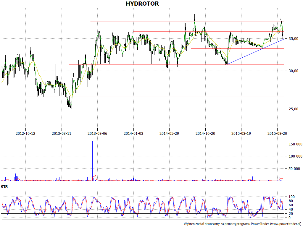Select the 2013-03-11 date axis label
The image size is (303, 227).
click(62, 133)
